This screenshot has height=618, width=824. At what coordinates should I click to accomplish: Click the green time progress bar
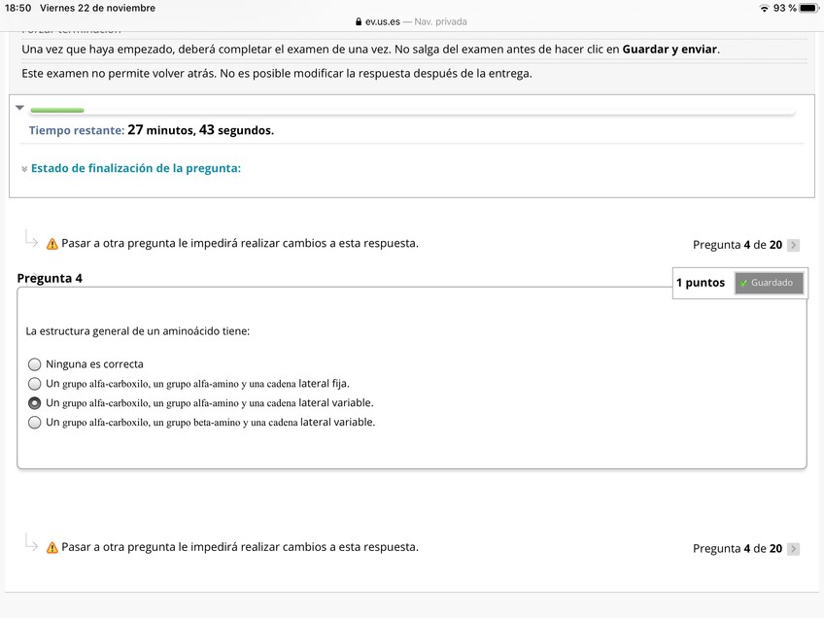(x=56, y=110)
